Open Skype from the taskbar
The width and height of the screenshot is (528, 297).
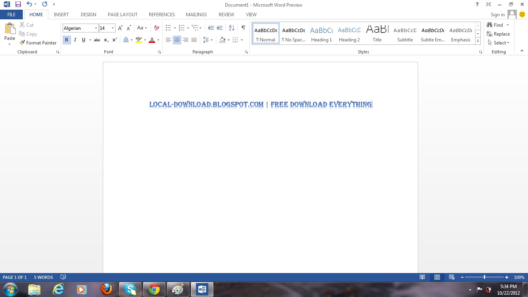130,289
